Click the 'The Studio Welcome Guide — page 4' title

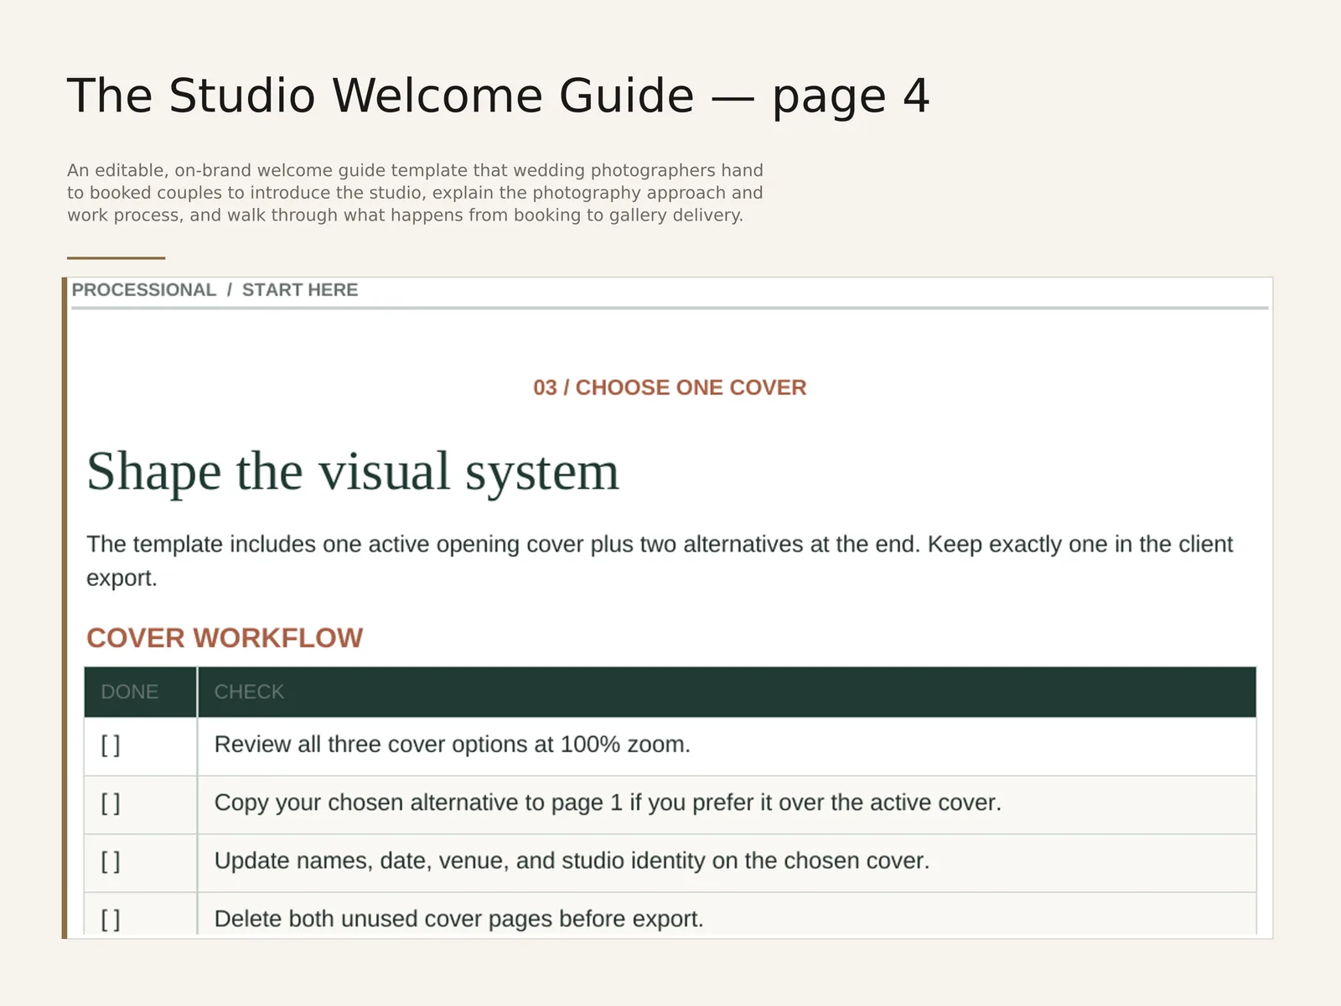(x=498, y=96)
